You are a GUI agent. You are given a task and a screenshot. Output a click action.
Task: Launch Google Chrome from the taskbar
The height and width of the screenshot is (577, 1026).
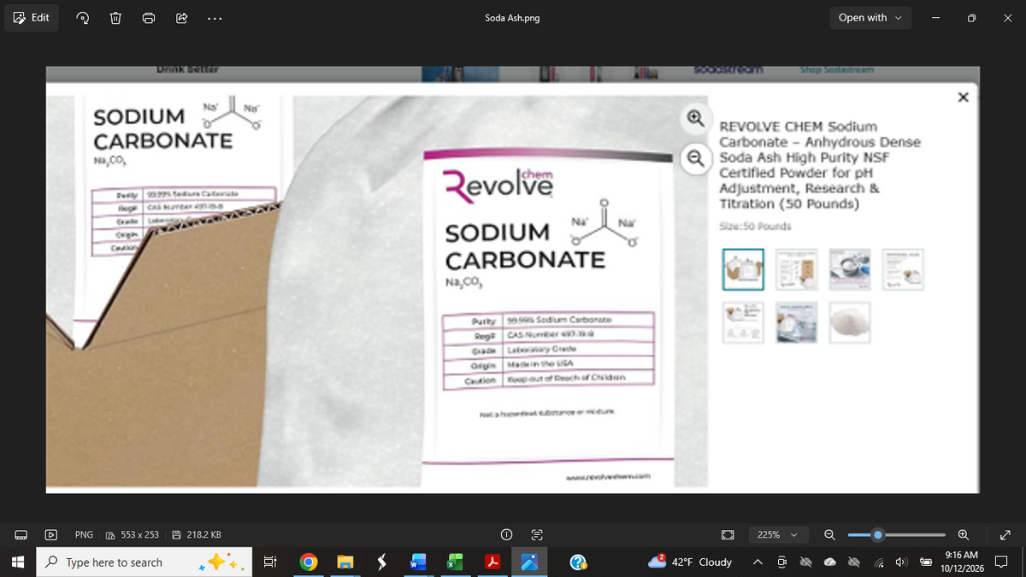(x=309, y=562)
